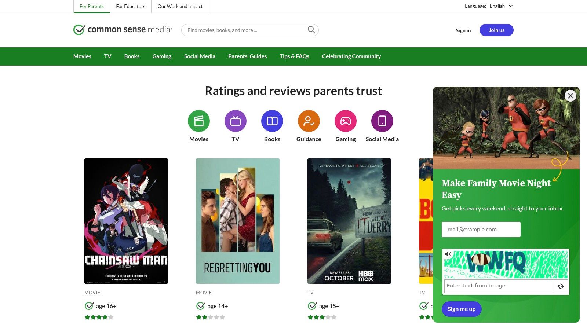This screenshot has height=330, width=587.
Task: Click the Regretting You two-star rating
Action: coord(211,317)
